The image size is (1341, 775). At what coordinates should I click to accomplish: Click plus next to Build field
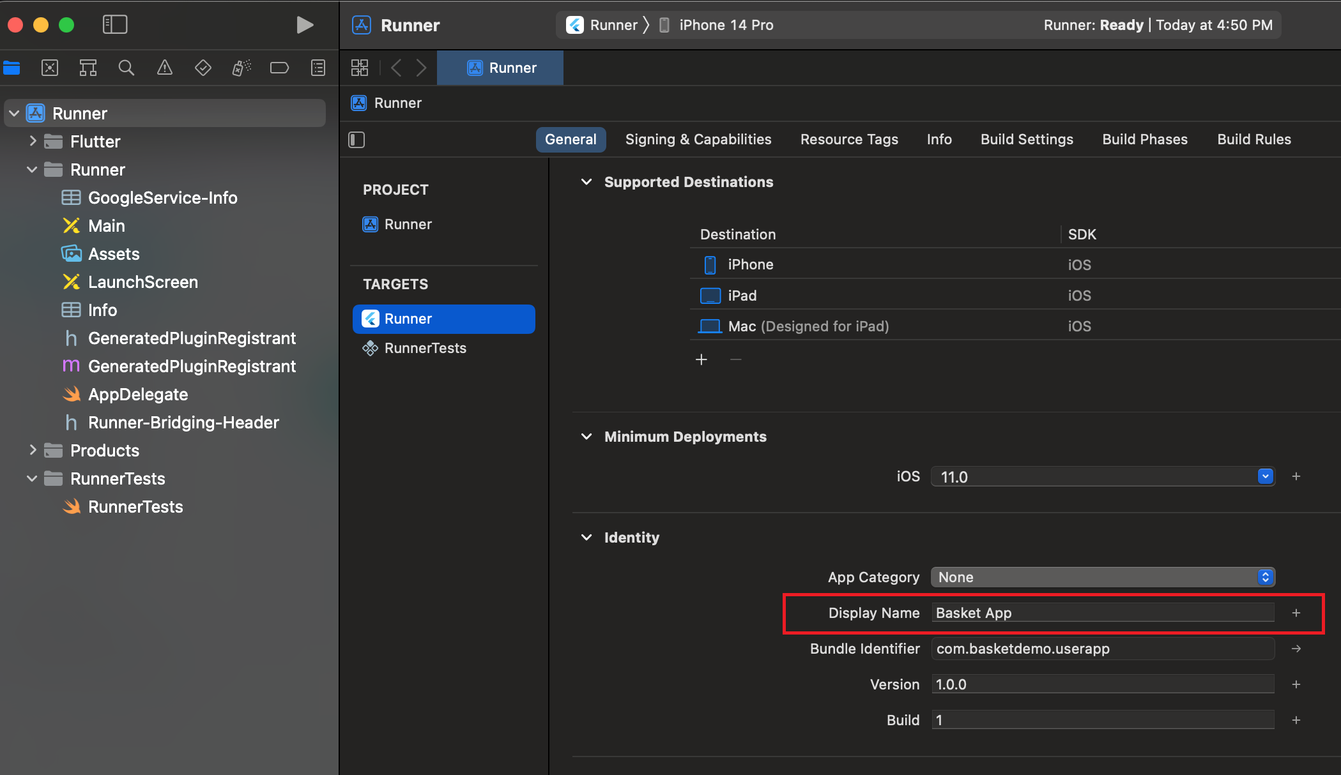click(1296, 720)
